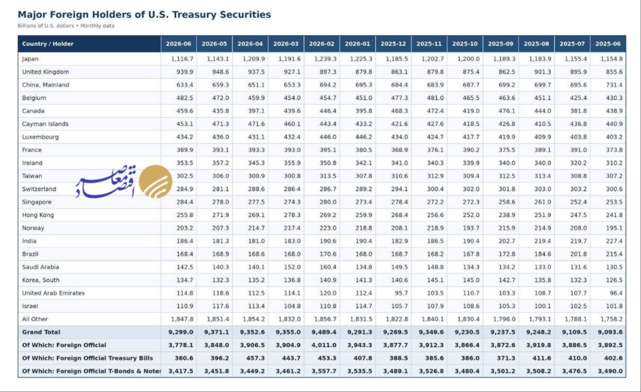Click the blue Persian calligraphy watermark
The image size is (641, 392).
click(x=106, y=182)
